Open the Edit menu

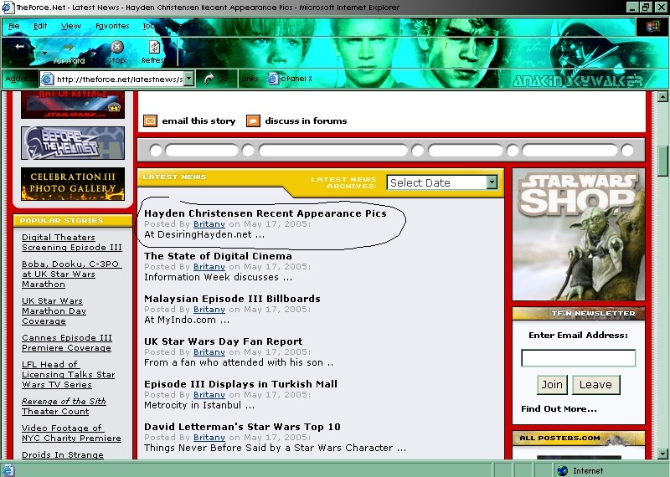point(40,26)
